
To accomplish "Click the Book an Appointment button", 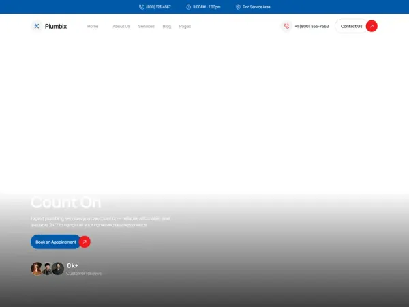I will [56, 242].
